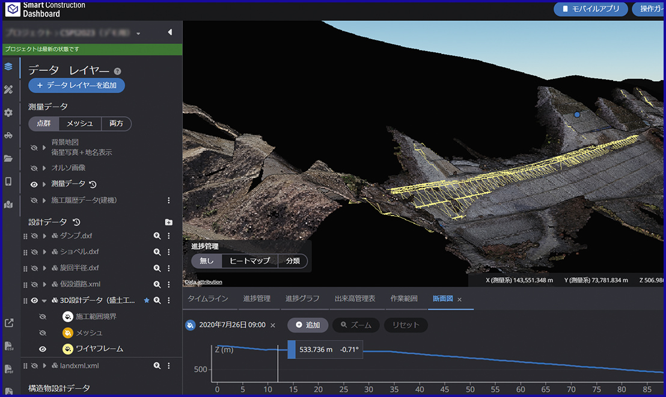Click the データ レイヤーを追加 button
This screenshot has width=666, height=397.
(x=76, y=85)
